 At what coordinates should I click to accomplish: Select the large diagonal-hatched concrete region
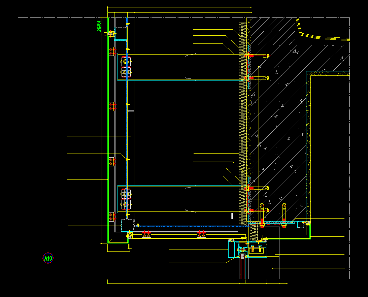pyautogui.click(x=283, y=135)
